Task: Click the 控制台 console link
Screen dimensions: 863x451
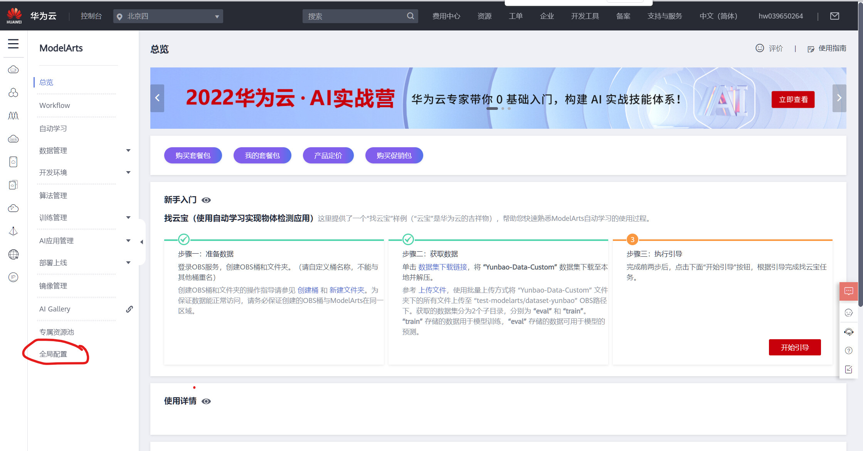Action: (x=91, y=16)
